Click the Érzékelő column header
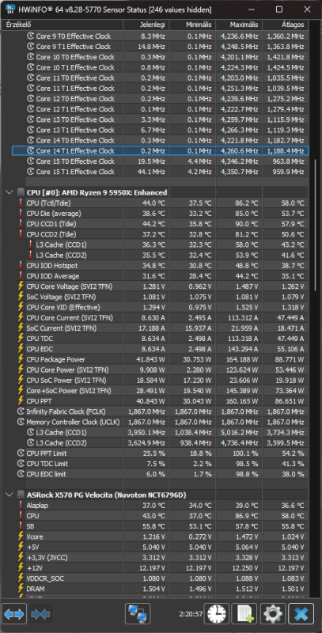 click(63, 25)
